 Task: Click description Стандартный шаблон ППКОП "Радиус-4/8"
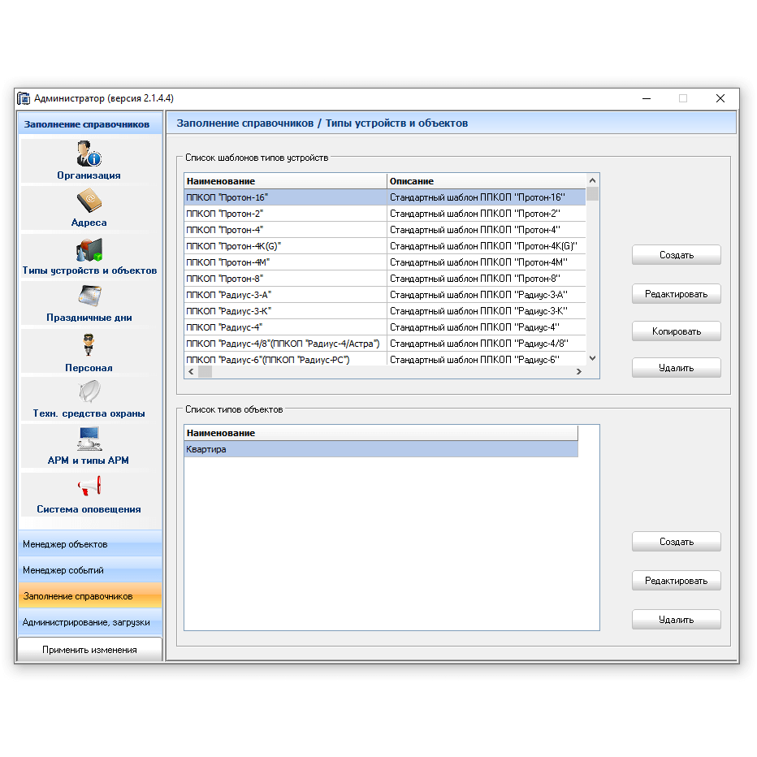click(x=479, y=344)
